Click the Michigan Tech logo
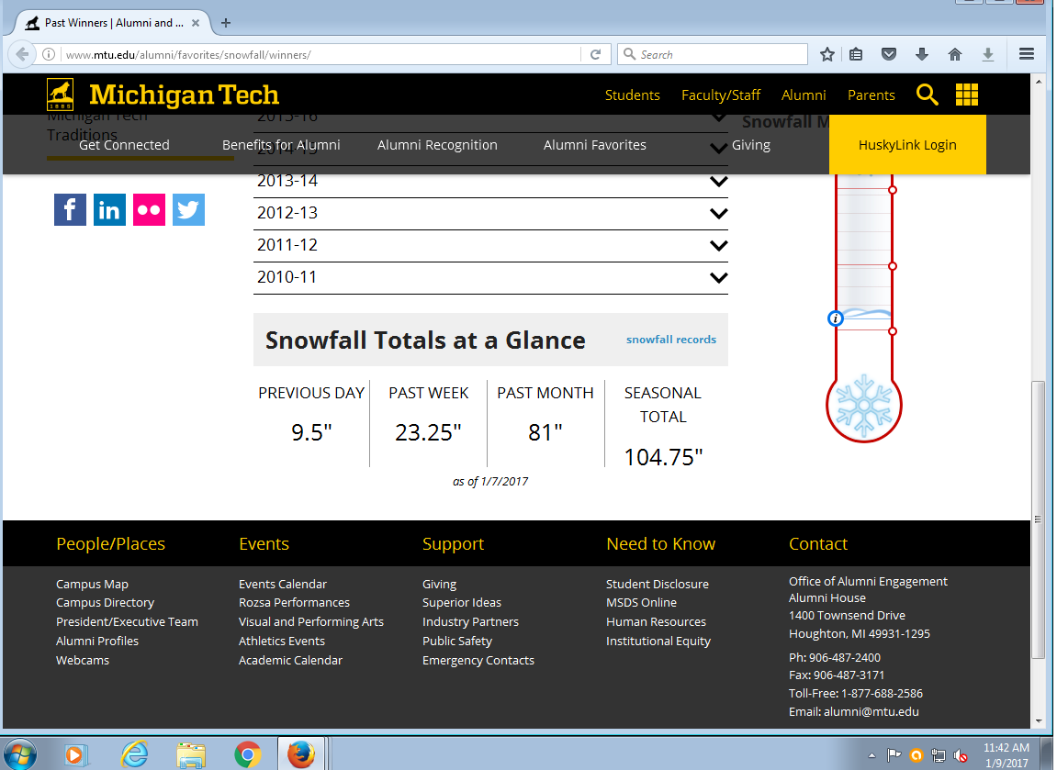 [x=163, y=95]
